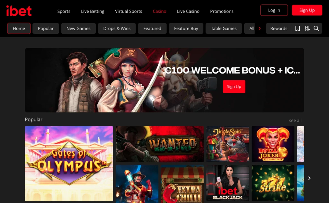Advance Popular games carousel with right arrow
The image size is (329, 203).
coord(309,178)
